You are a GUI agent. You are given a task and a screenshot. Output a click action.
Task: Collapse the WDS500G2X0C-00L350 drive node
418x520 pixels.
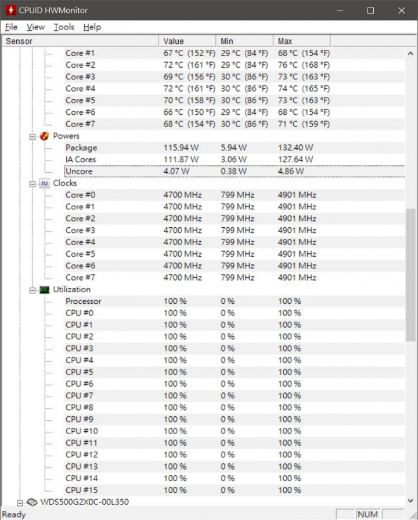[x=20, y=503]
